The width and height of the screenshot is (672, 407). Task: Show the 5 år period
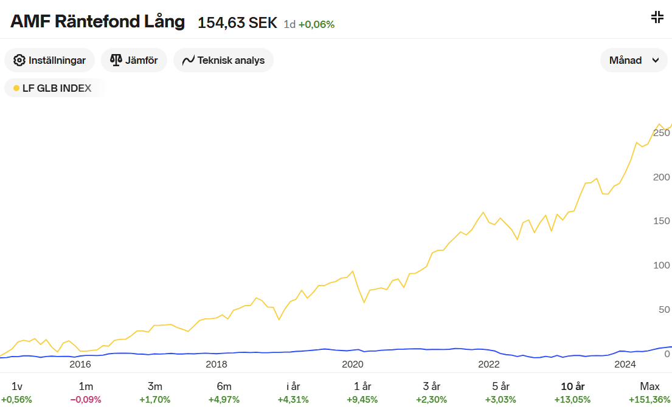pos(500,392)
